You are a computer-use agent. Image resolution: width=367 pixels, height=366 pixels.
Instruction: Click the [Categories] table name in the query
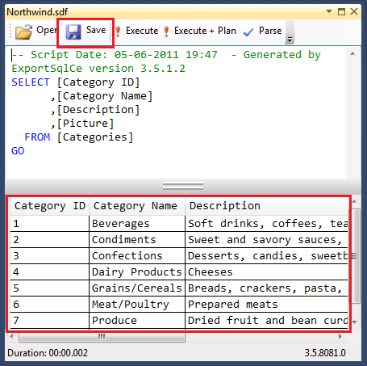coord(95,137)
